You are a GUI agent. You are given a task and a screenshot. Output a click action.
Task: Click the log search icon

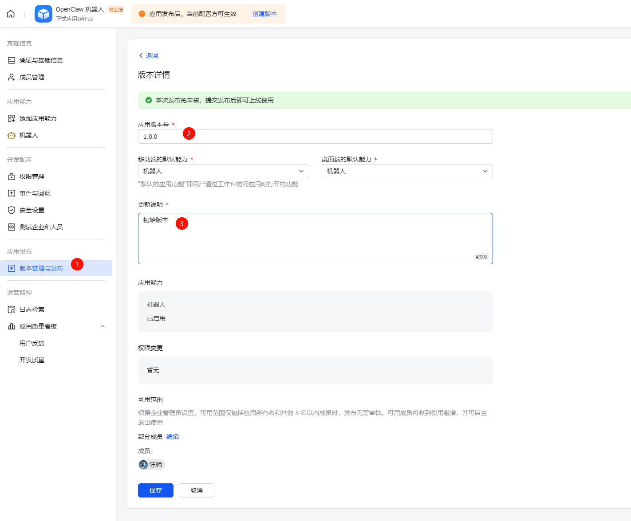pyautogui.click(x=12, y=309)
